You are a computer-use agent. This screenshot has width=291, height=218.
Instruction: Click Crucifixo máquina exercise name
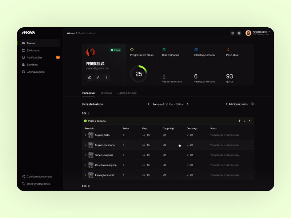click(x=106, y=165)
